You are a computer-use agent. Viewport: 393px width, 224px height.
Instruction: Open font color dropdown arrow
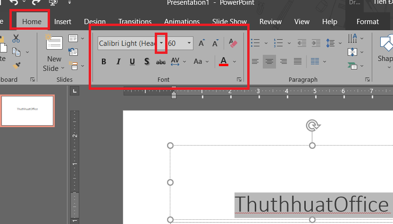[234, 61]
